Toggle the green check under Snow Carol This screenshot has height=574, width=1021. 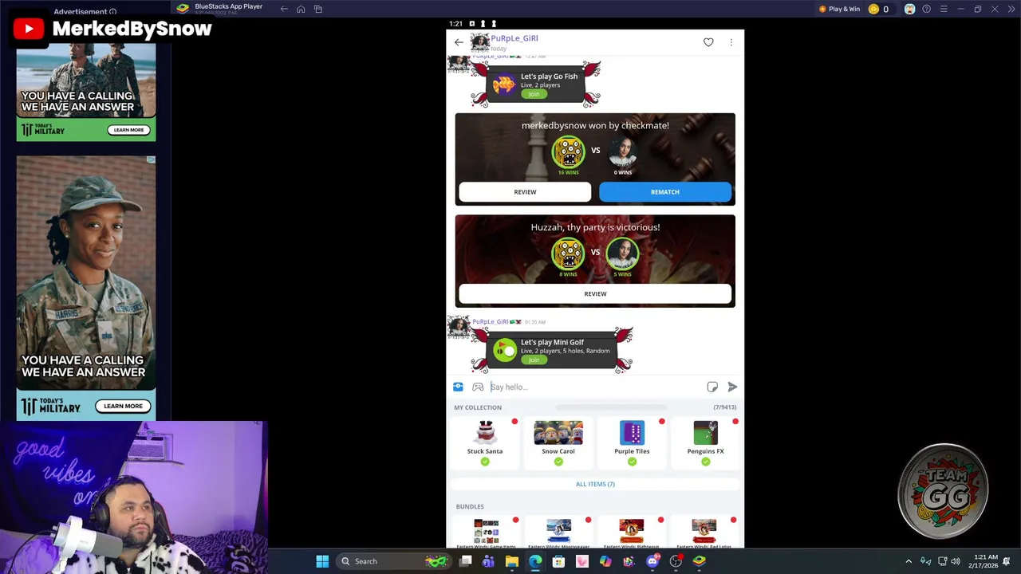(x=558, y=462)
